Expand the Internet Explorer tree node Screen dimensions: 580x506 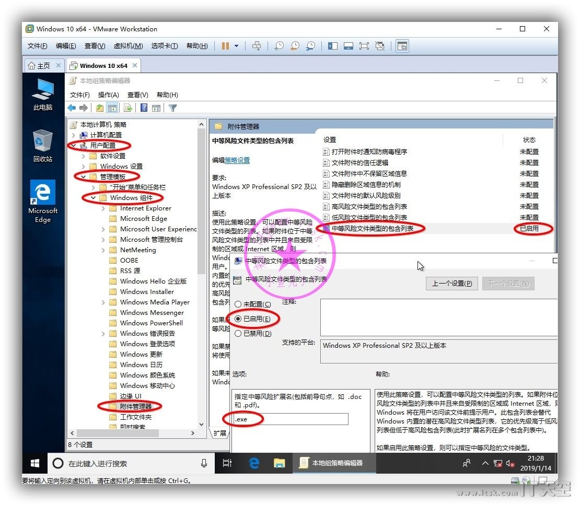point(103,208)
